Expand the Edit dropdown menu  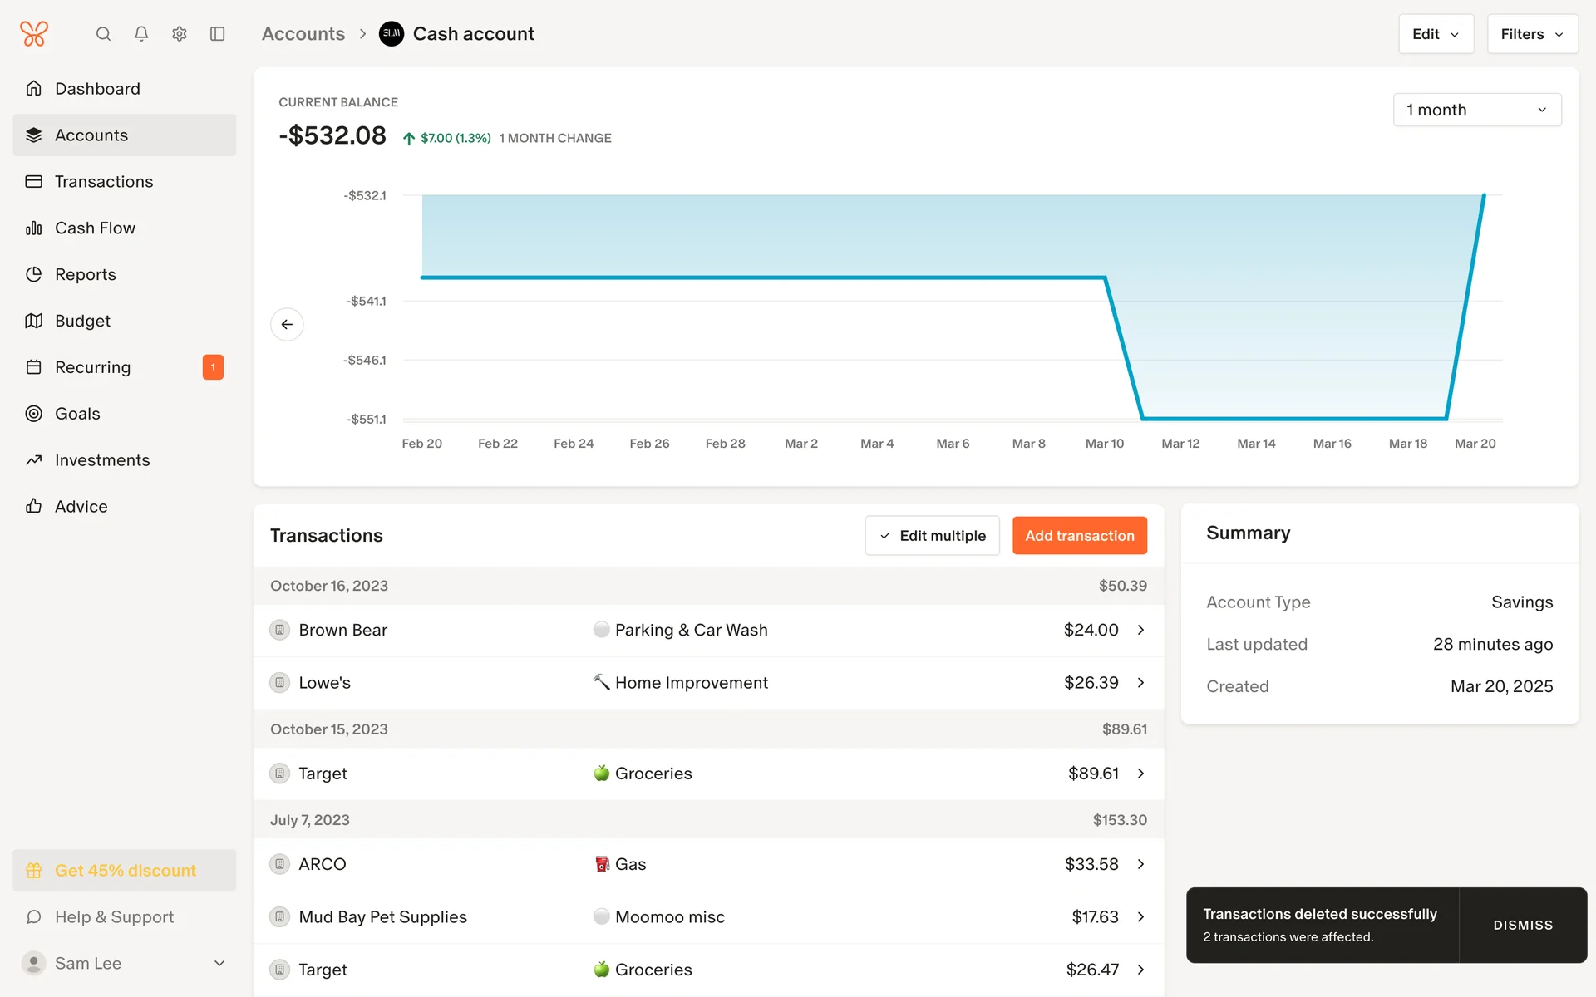point(1435,34)
